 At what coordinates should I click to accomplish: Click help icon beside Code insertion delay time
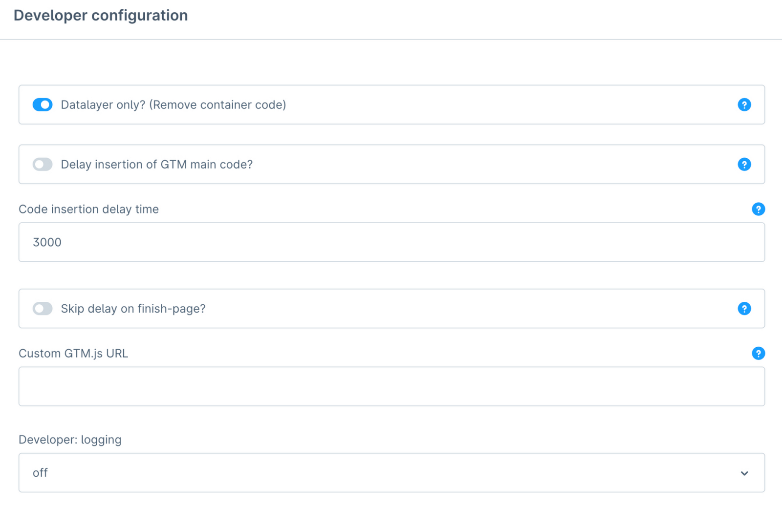click(758, 209)
